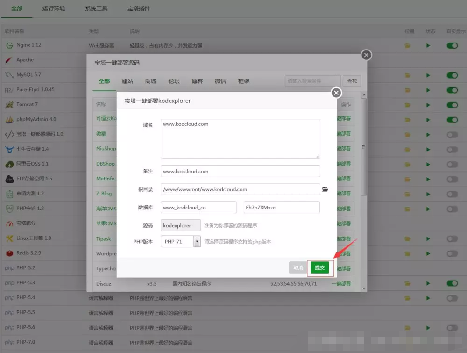Click the 查找 search button

point(352,81)
